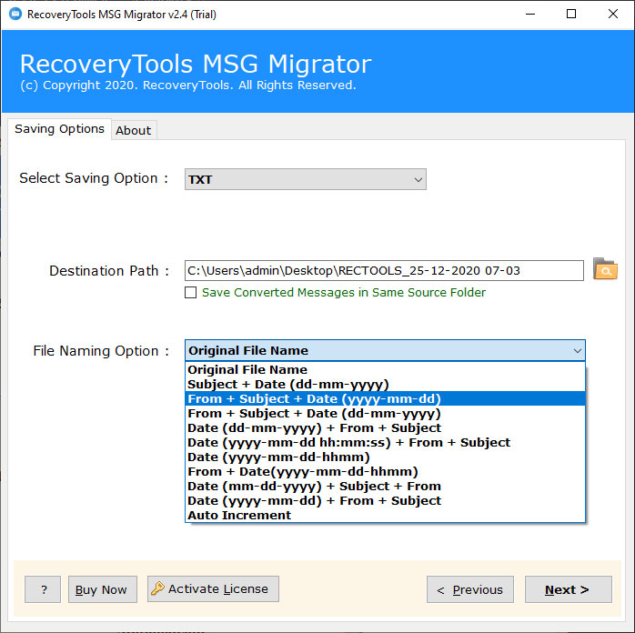This screenshot has width=635, height=633.
Task: Choose Original File Name from the list
Action: (x=385, y=369)
